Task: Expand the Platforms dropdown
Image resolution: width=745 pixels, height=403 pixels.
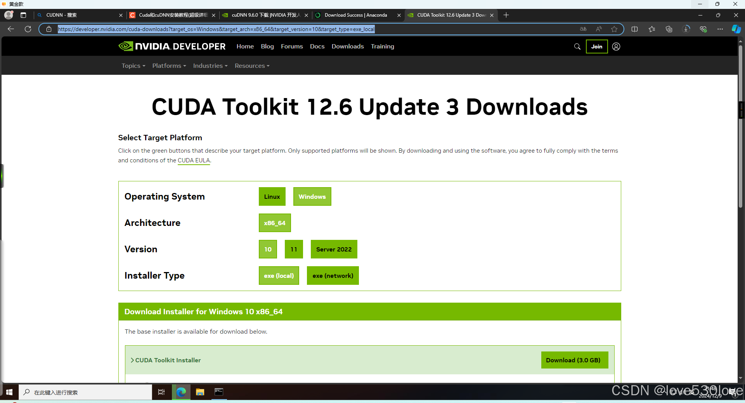Action: pos(169,66)
